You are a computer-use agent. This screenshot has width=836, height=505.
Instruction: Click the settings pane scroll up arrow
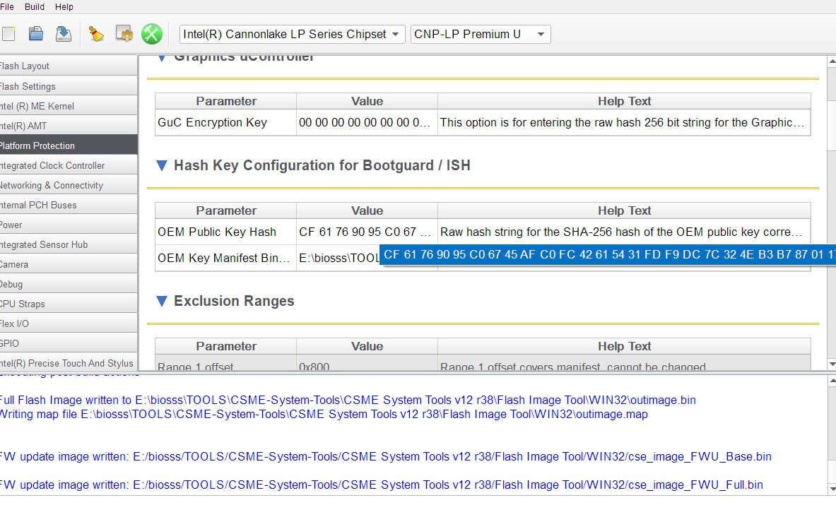tap(832, 61)
